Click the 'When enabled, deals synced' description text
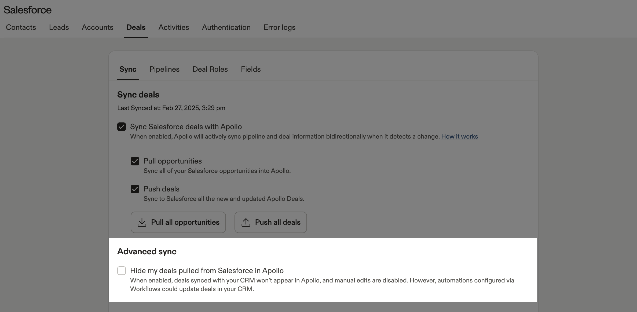Image resolution: width=637 pixels, height=312 pixels. point(322,285)
